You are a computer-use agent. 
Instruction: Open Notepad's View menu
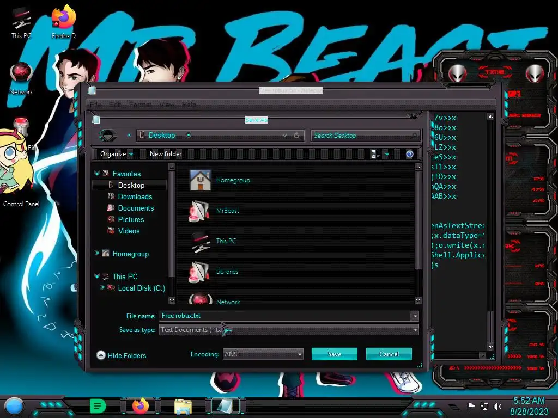167,104
